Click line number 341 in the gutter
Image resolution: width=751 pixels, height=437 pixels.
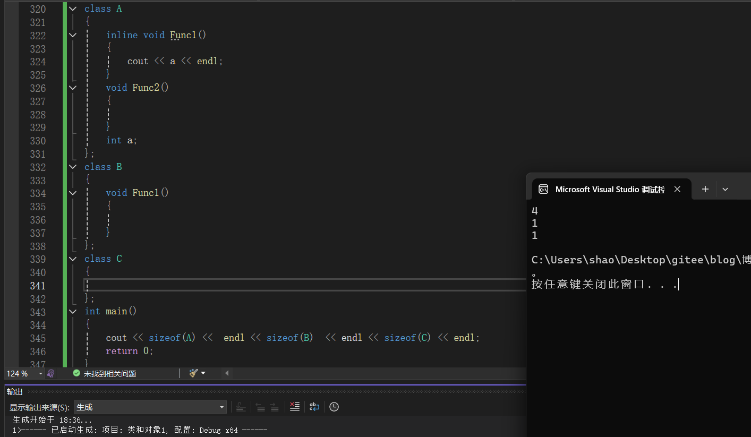point(38,286)
